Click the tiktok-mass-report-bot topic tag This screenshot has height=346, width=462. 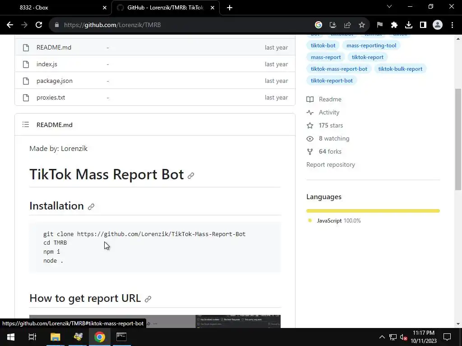click(x=339, y=69)
